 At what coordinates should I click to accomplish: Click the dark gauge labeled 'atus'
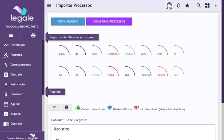[x=130, y=71]
